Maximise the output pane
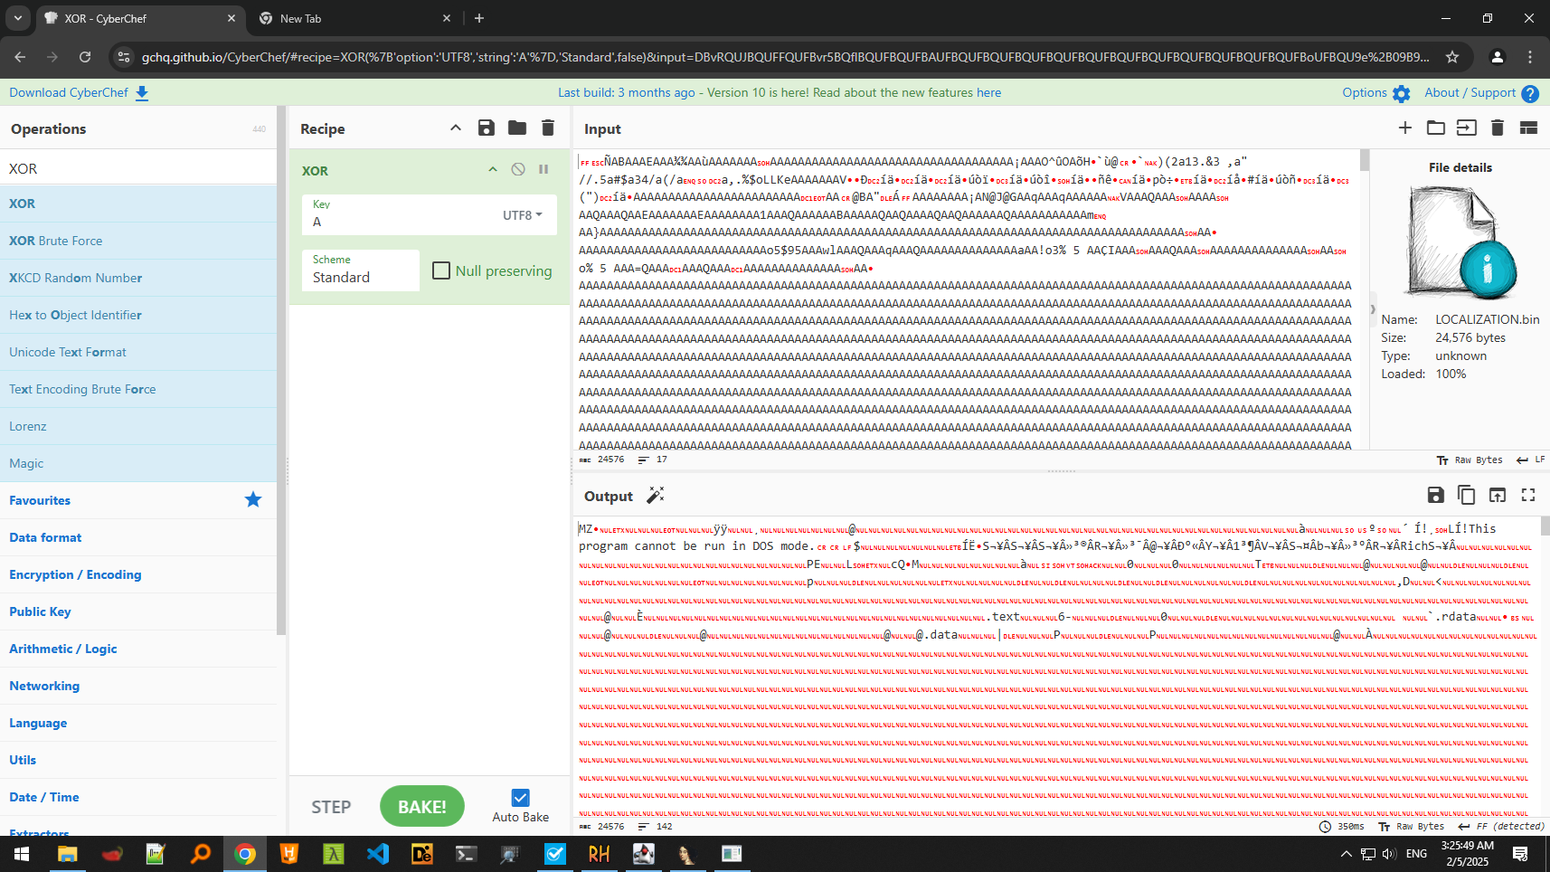Image resolution: width=1550 pixels, height=872 pixels. click(1528, 496)
